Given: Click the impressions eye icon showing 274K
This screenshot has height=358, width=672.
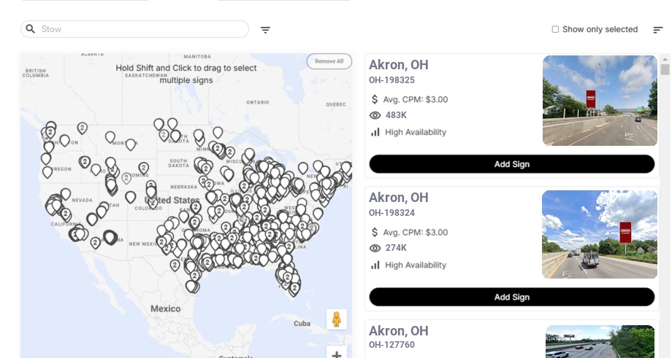Looking at the screenshot, I should (x=375, y=248).
